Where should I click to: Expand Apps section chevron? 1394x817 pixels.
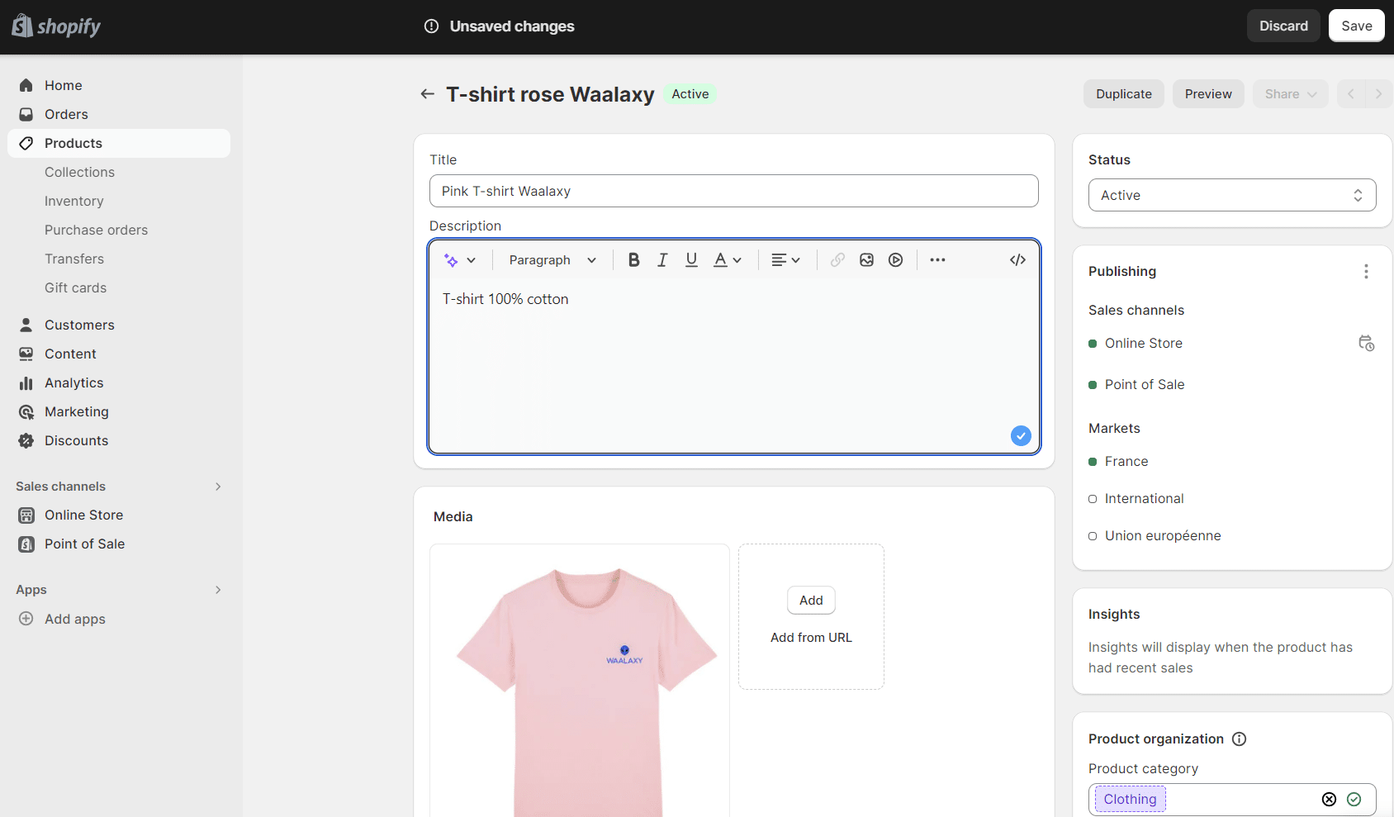[x=218, y=590]
